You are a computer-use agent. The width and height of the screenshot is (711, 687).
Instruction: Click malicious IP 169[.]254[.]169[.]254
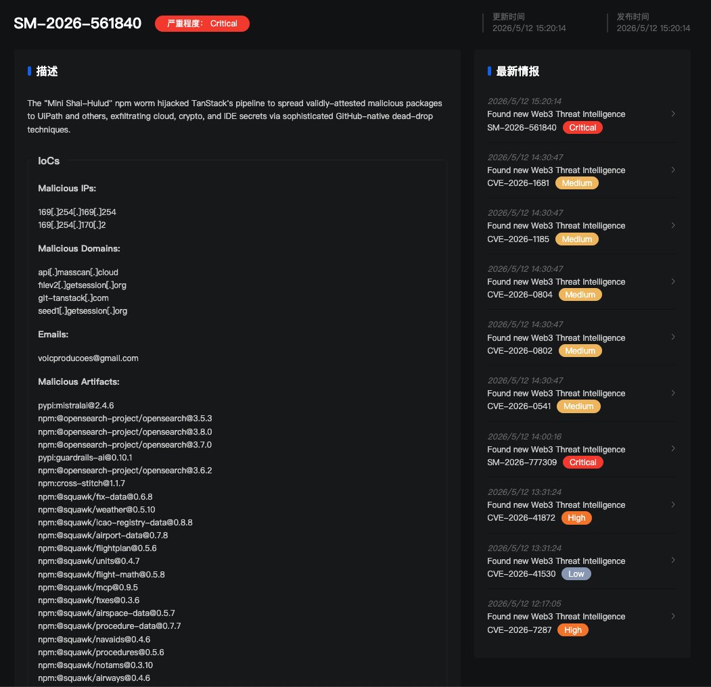tap(77, 212)
